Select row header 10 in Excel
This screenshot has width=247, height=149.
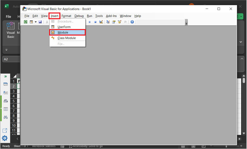(x=14, y=125)
